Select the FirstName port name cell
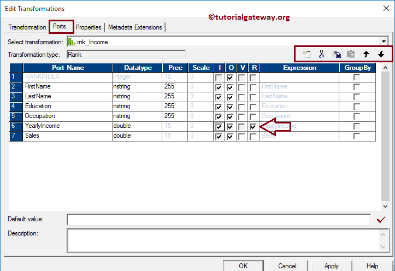Viewport: 395px width, 271px height. tap(68, 87)
